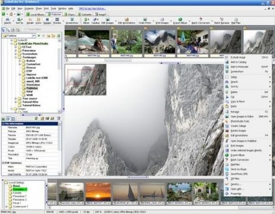Choose Rotate Images from context menu
This screenshot has width=275, height=214.
[x=238, y=130]
